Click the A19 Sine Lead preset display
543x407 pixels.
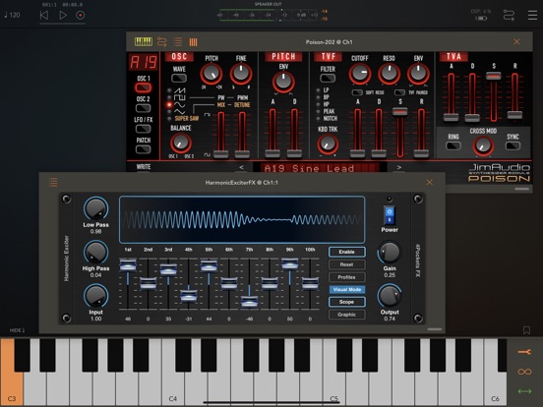click(320, 168)
